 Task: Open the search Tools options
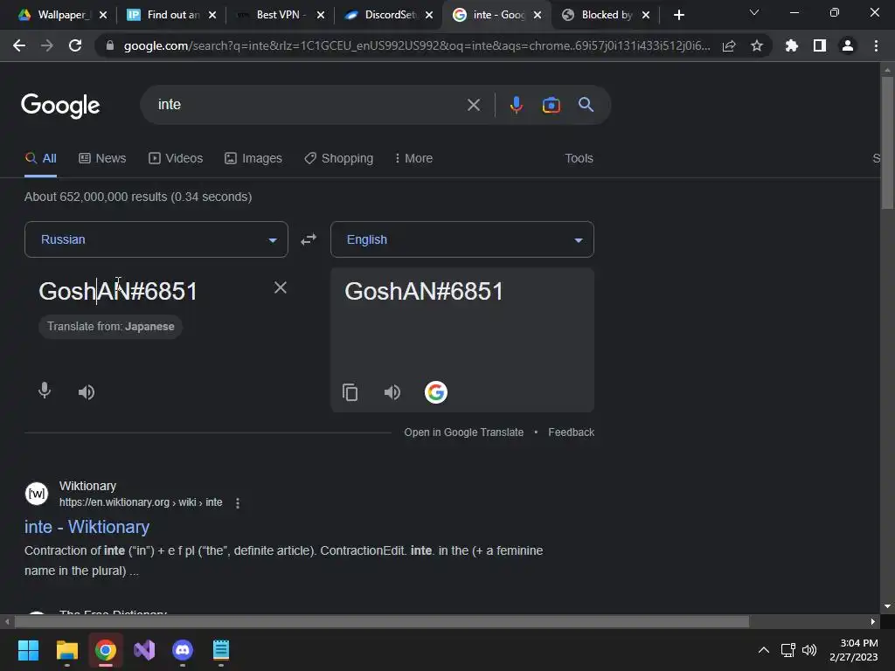579,159
